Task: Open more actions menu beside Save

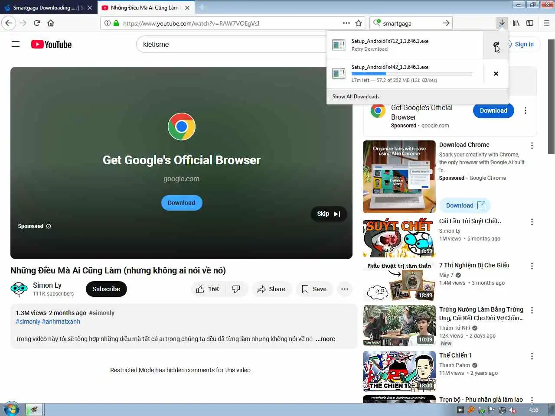Action: (345, 289)
